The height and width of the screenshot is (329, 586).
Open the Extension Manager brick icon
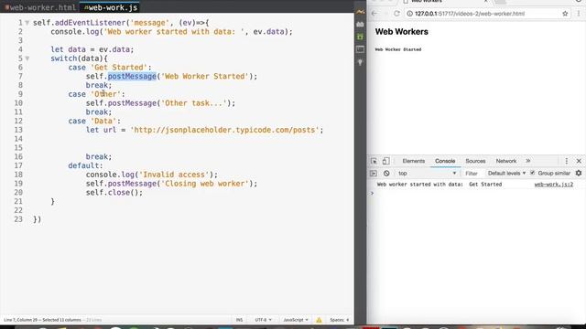pyautogui.click(x=360, y=25)
